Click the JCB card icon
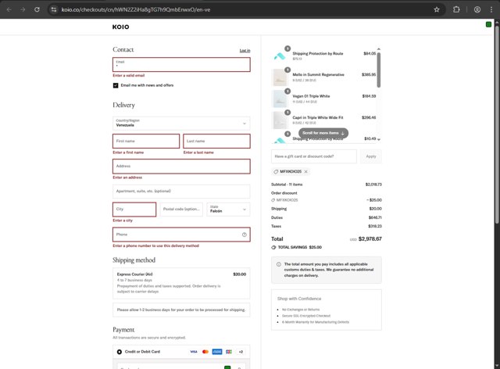 tap(229, 352)
